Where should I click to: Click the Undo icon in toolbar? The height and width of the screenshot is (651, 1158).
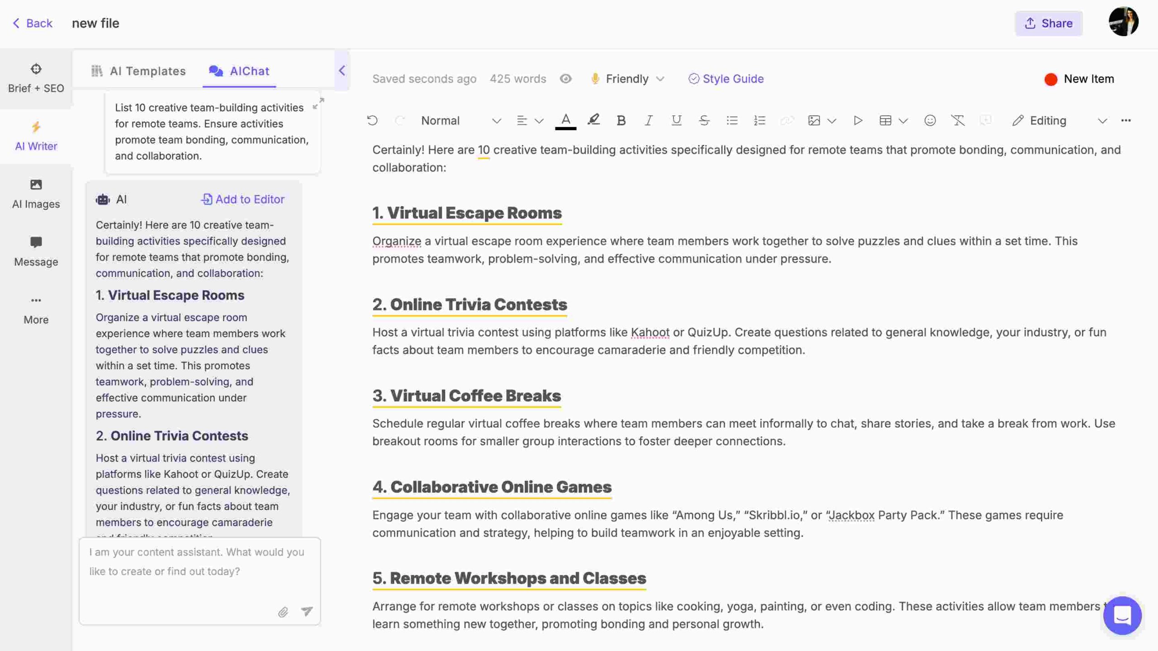click(372, 120)
